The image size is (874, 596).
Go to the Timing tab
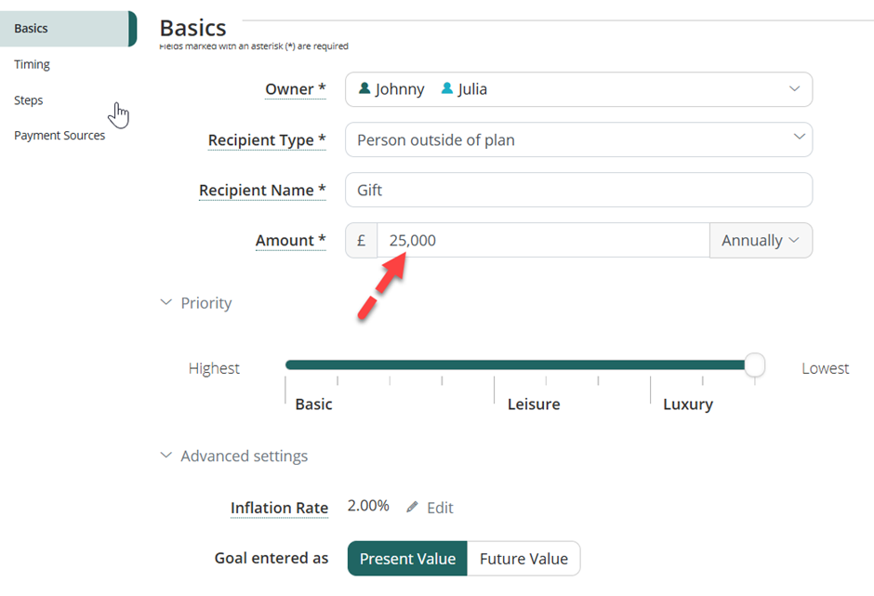pos(33,64)
